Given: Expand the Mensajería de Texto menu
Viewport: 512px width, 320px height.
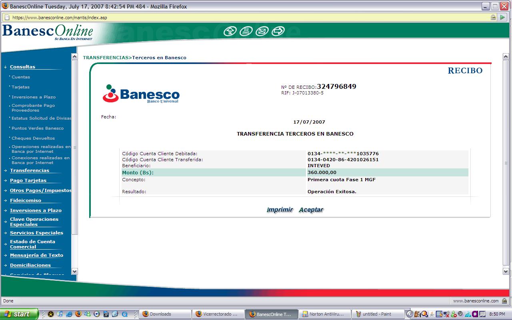Looking at the screenshot, I should (x=36, y=255).
